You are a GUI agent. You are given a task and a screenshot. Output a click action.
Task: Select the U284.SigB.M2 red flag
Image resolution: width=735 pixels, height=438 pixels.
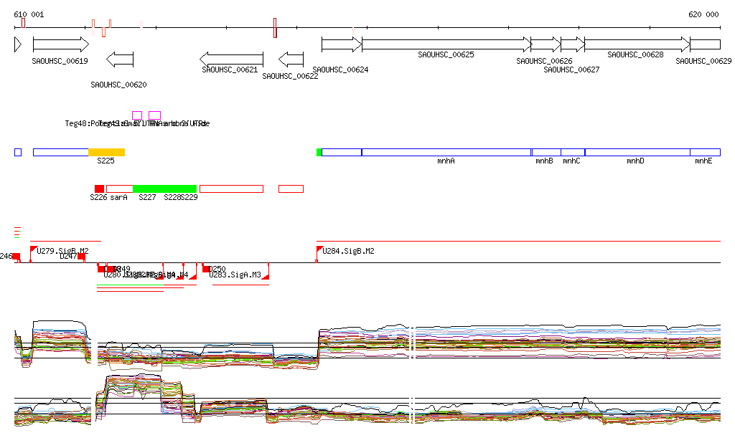pyautogui.click(x=319, y=249)
